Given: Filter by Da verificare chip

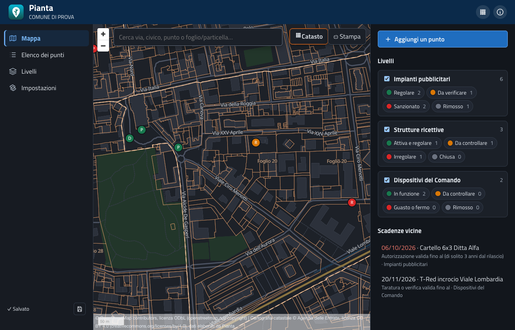Looking at the screenshot, I should [x=451, y=93].
